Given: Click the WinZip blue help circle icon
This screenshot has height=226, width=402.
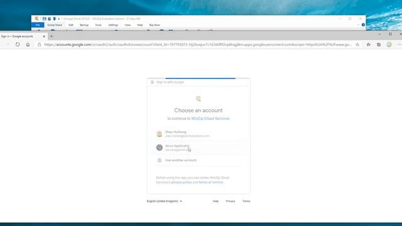Looking at the screenshot, I should (363, 25).
